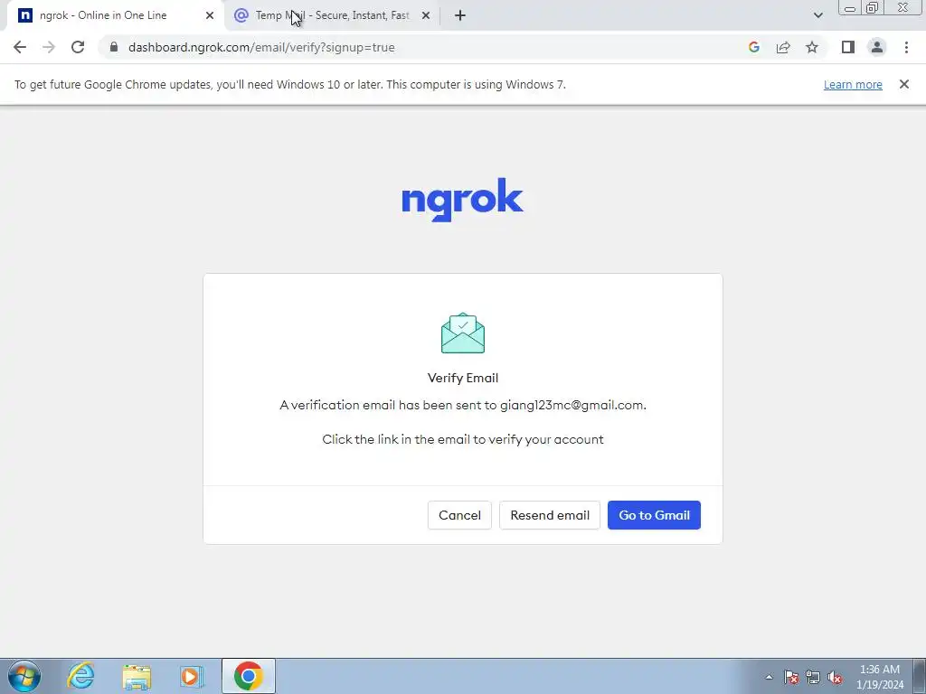Click the Chrome taskbar button

tap(248, 676)
